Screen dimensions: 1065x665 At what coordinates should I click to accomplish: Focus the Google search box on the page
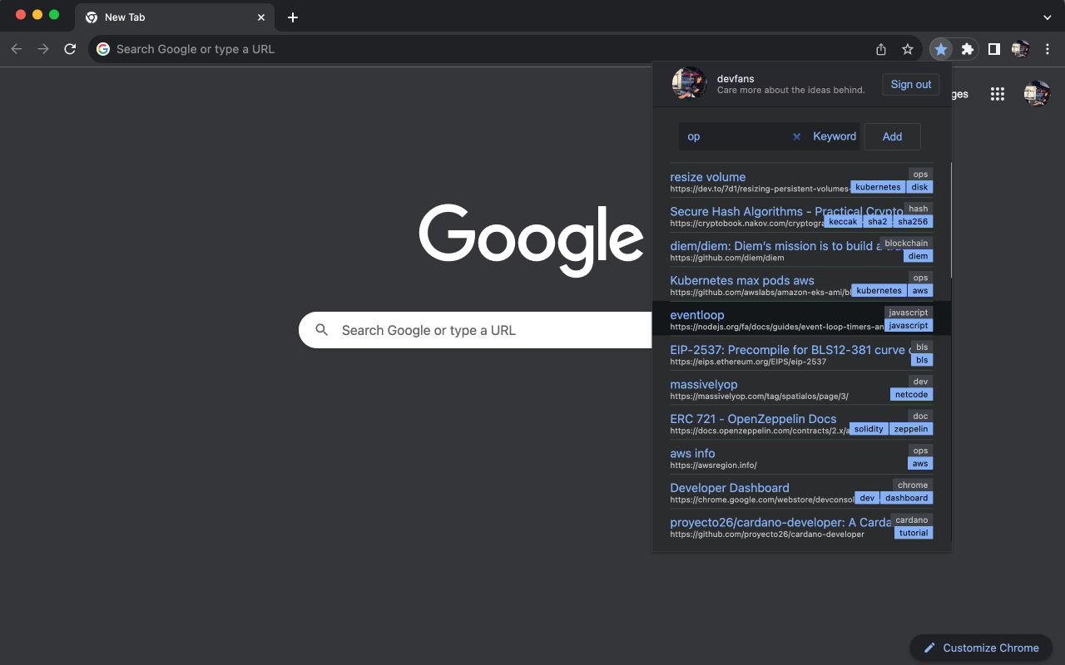coord(474,330)
